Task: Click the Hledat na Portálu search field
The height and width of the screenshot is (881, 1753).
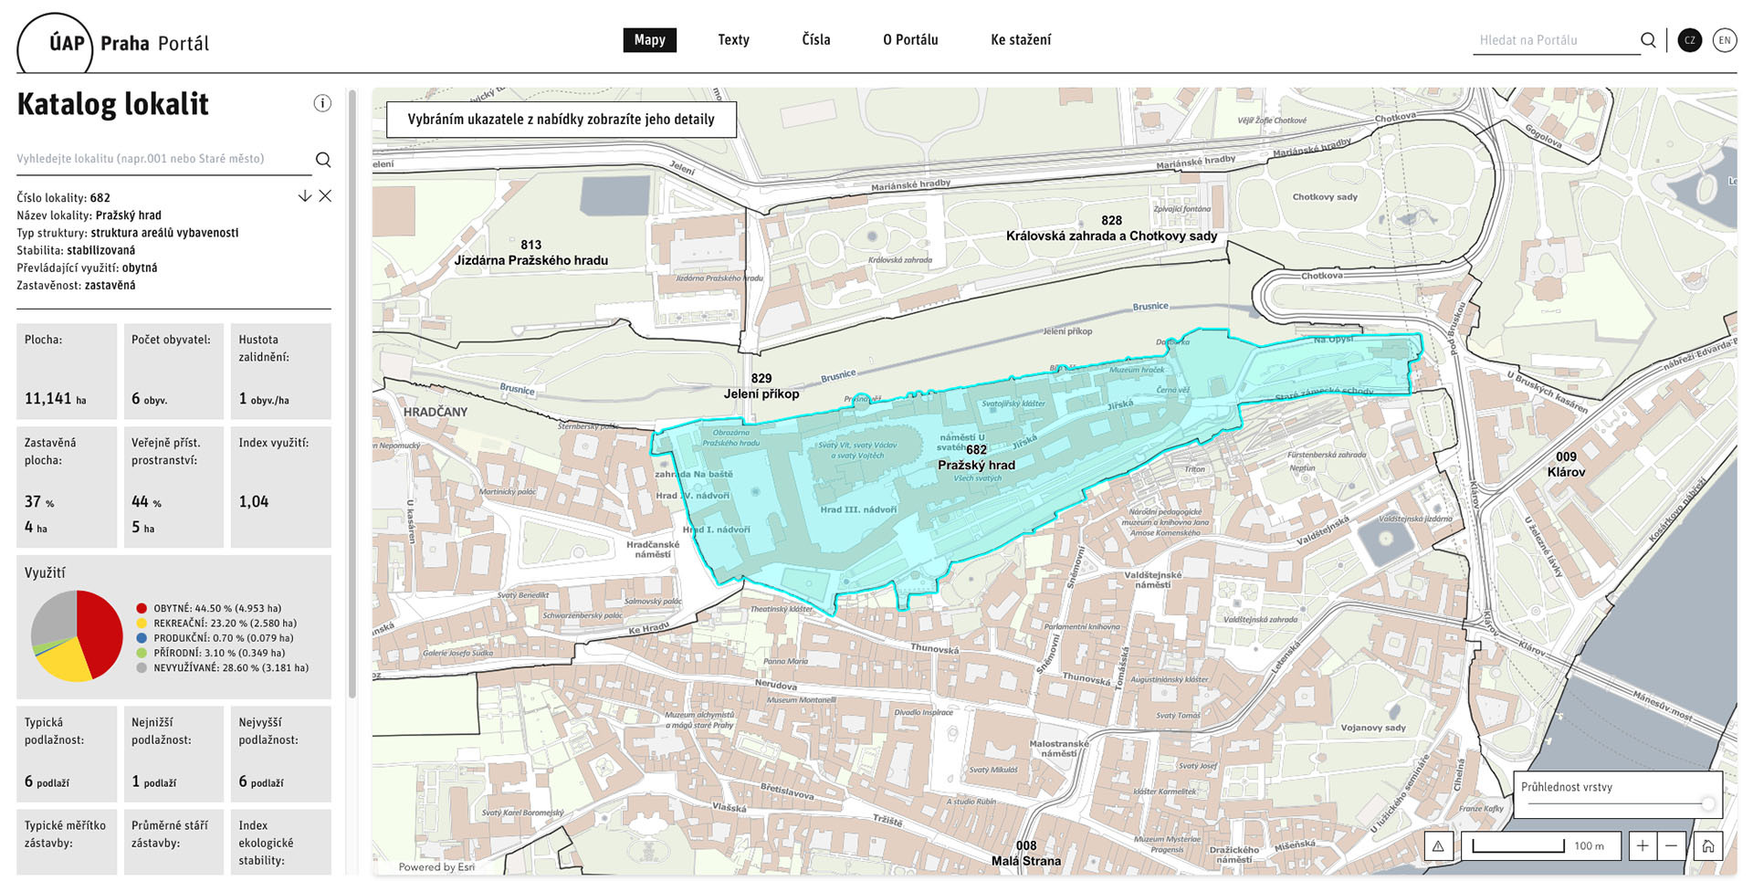Action: (x=1552, y=40)
